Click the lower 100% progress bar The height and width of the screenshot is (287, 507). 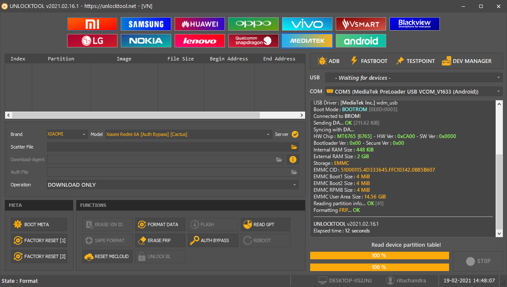click(379, 267)
